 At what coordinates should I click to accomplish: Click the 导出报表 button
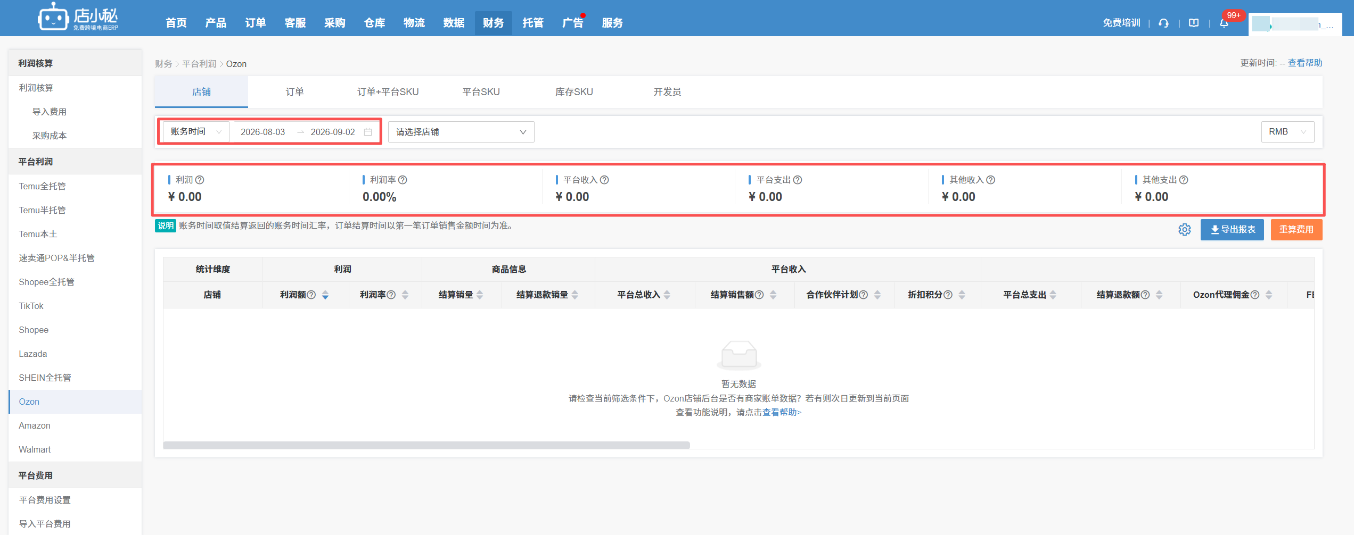click(x=1232, y=230)
